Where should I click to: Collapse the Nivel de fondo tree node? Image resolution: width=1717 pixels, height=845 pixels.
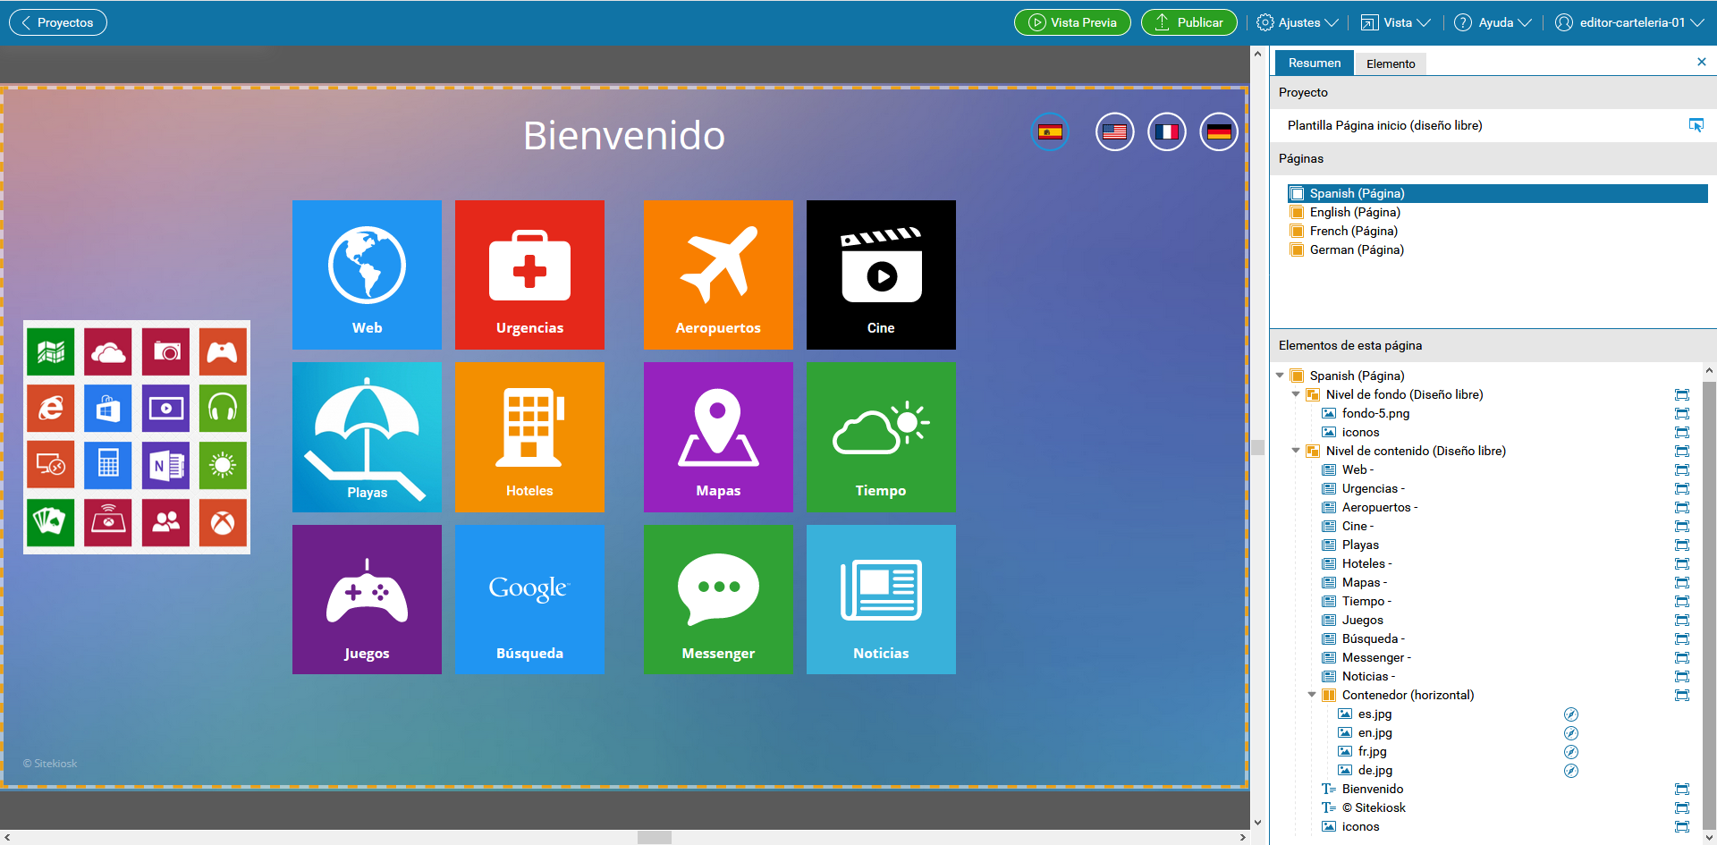coord(1296,394)
